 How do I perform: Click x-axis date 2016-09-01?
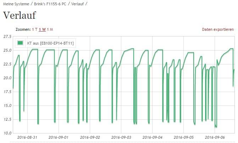click(x=59, y=137)
